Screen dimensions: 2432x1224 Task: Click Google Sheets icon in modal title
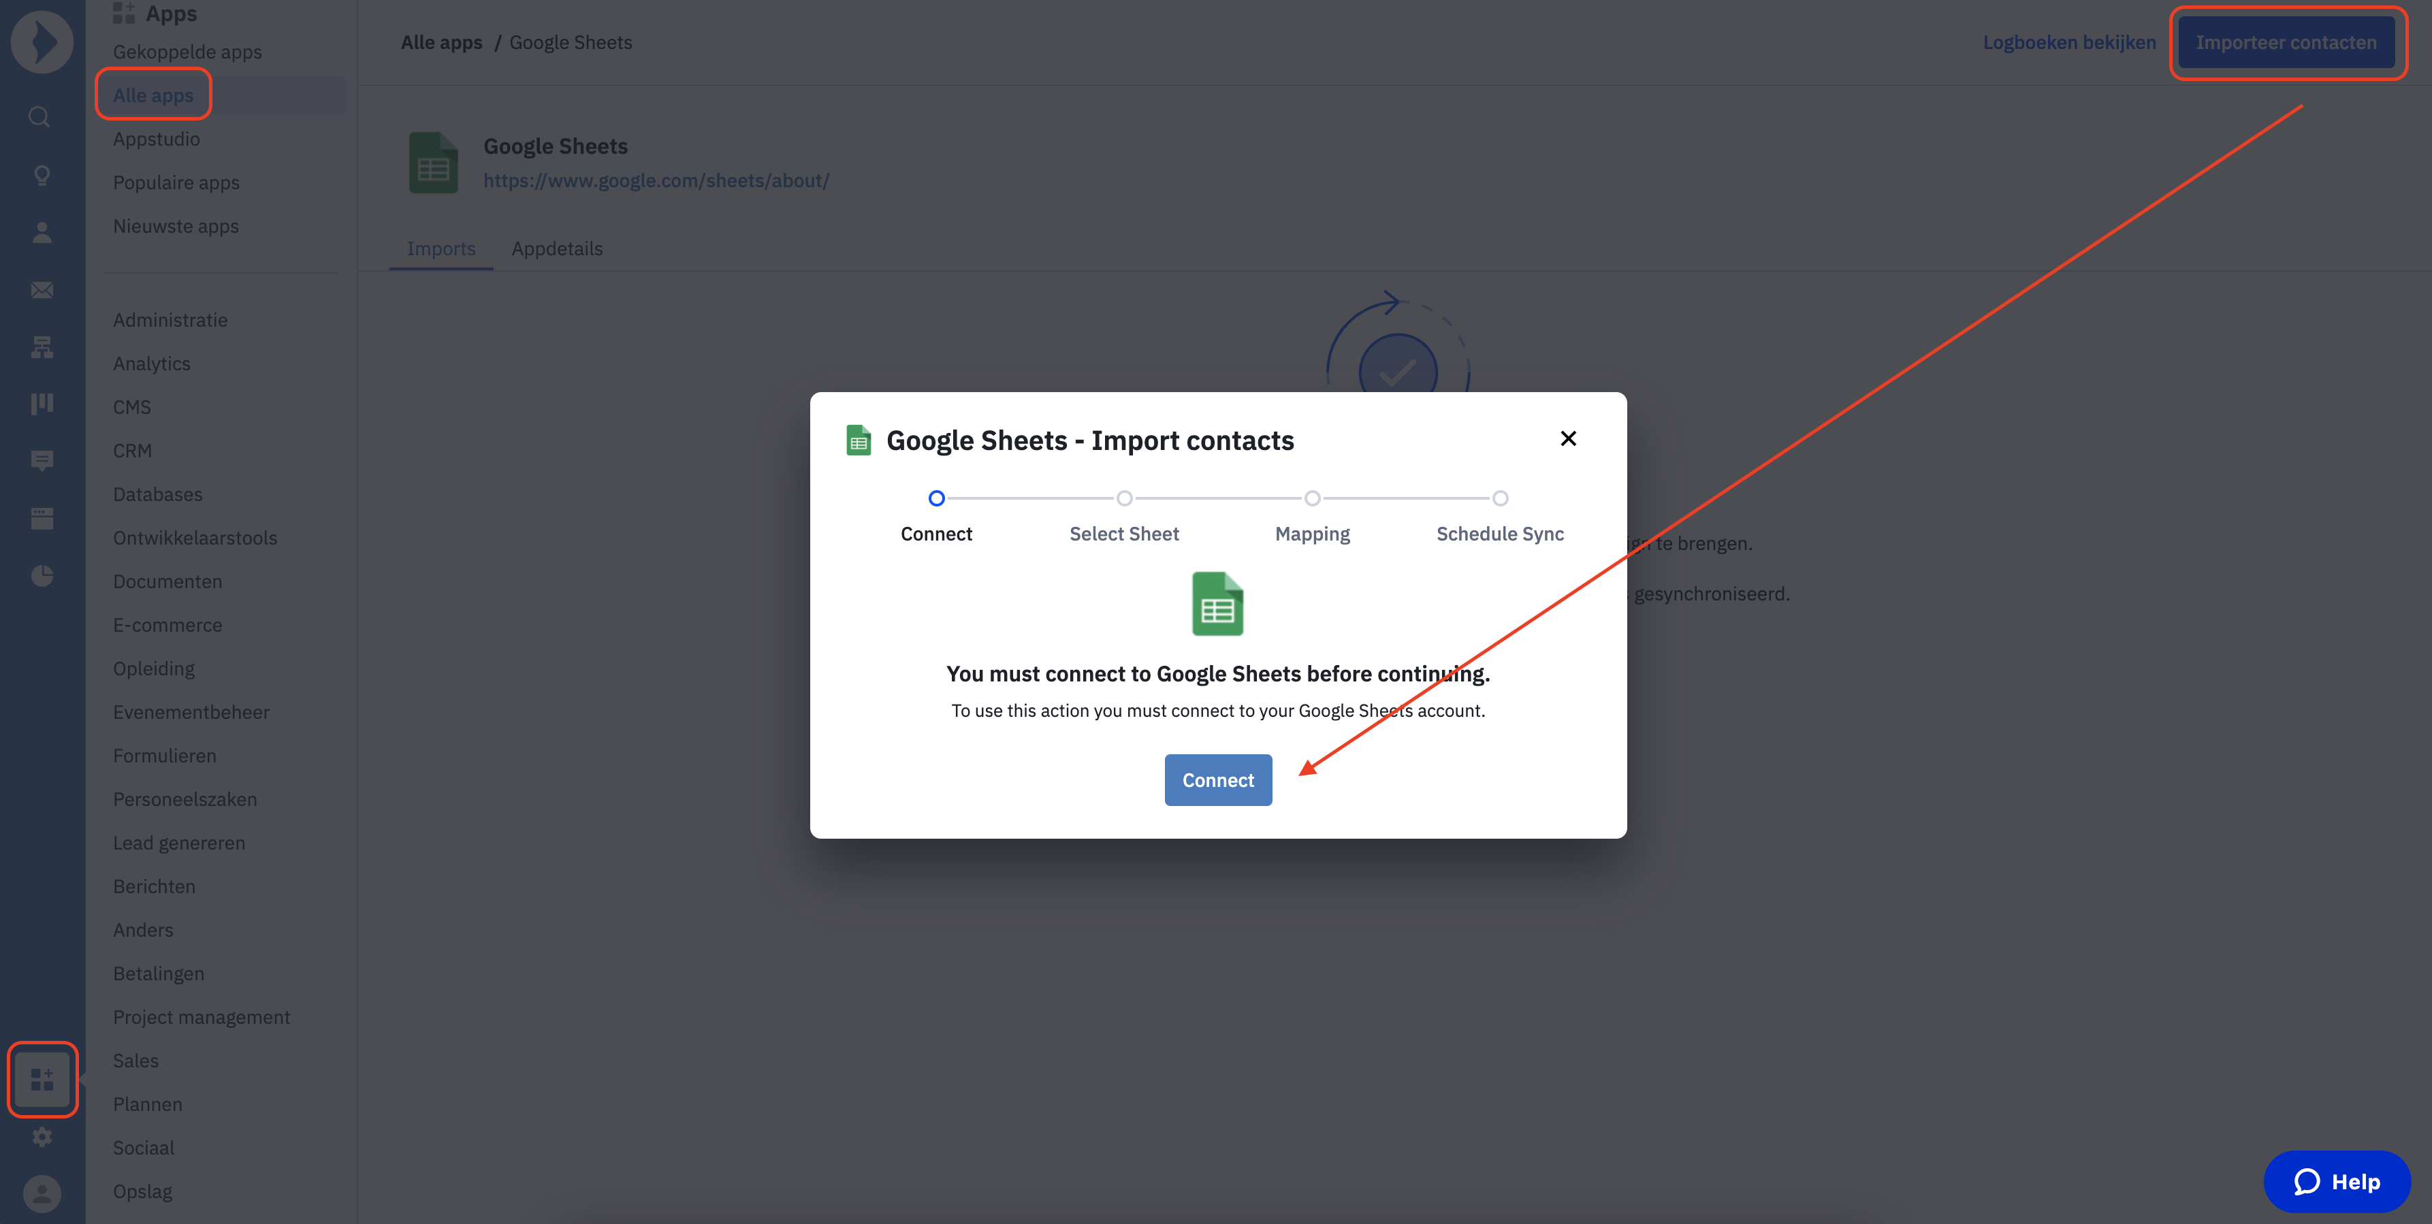(858, 440)
